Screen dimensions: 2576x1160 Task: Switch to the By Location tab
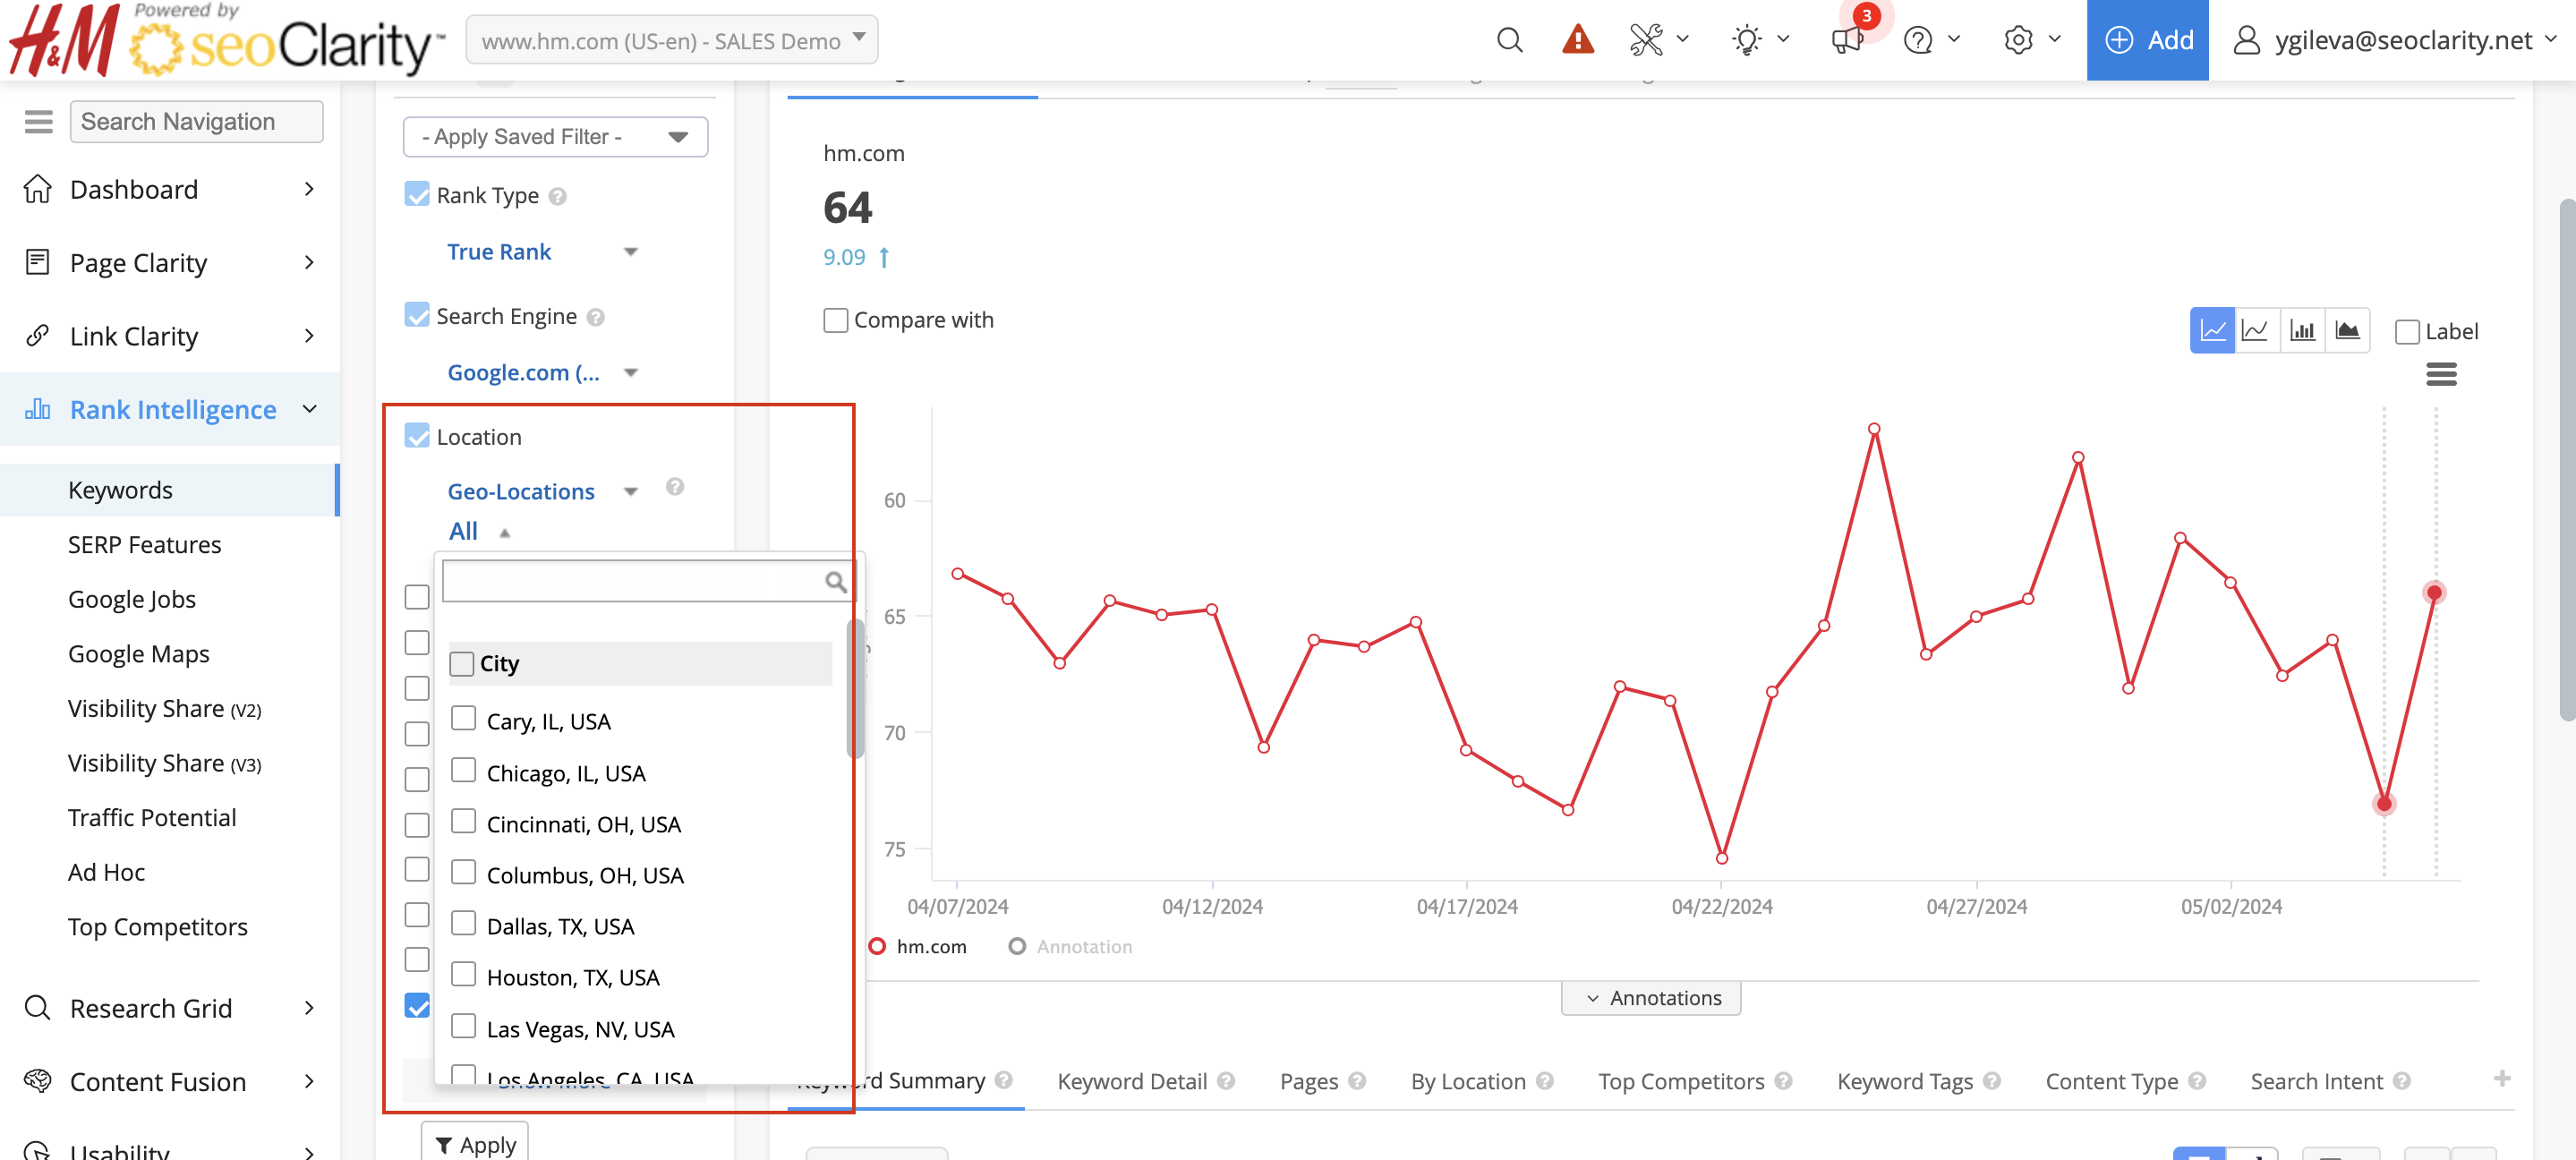tap(1468, 1082)
